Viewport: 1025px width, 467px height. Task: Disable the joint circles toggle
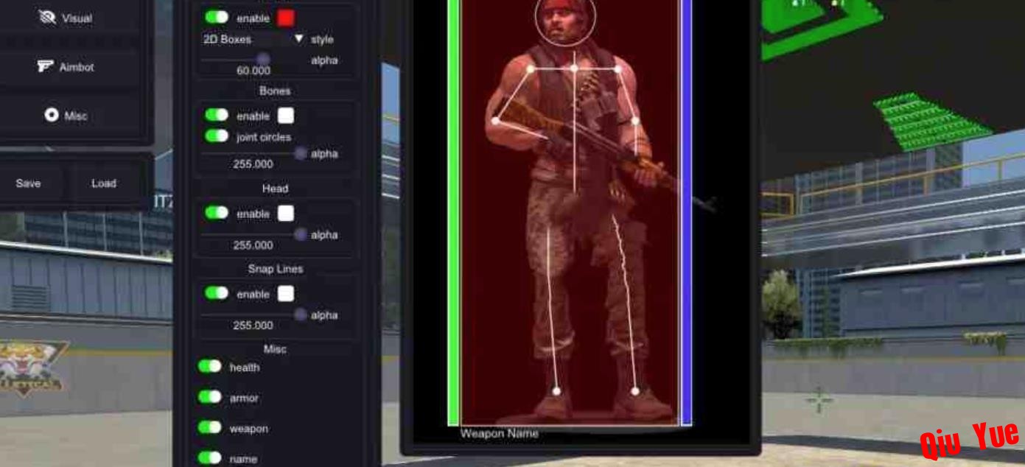217,136
